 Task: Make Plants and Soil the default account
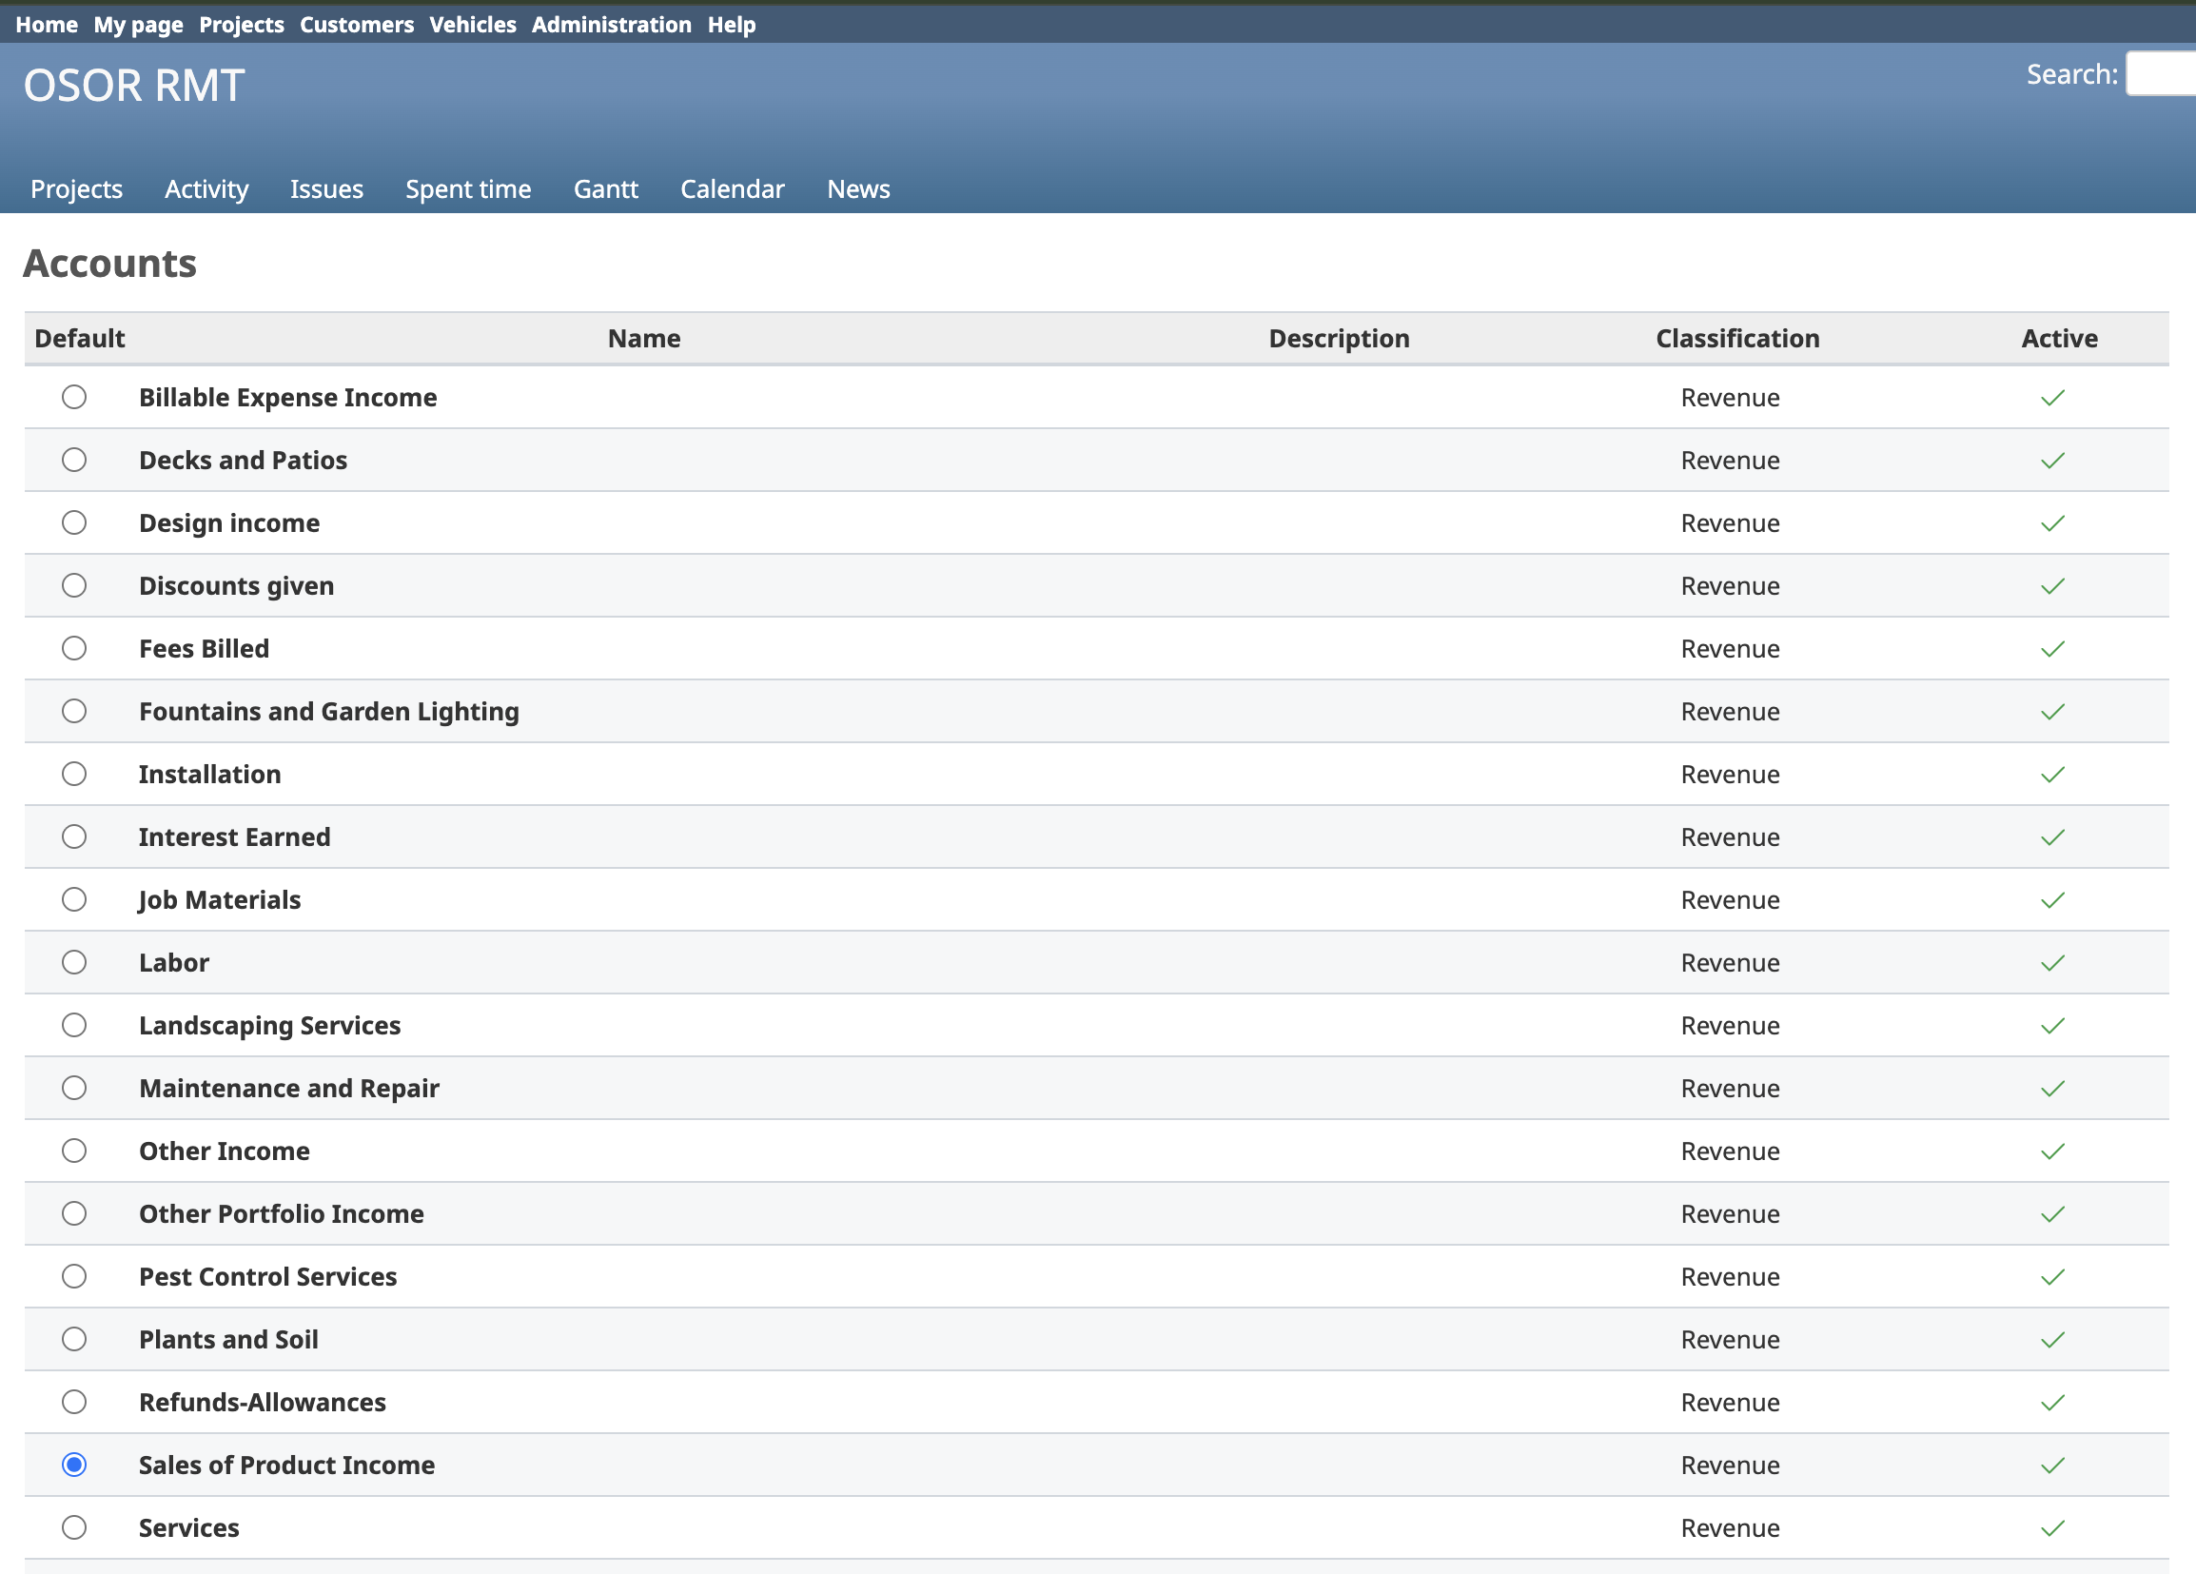(x=74, y=1339)
